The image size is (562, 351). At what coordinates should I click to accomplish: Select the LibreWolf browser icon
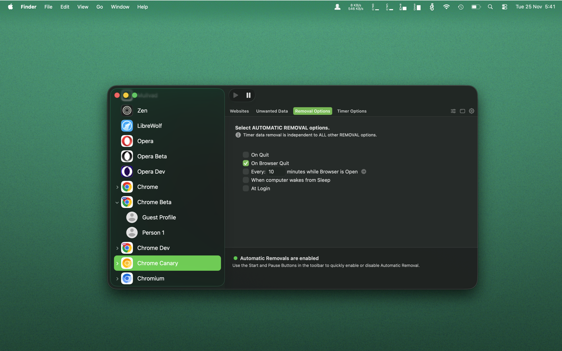(127, 126)
